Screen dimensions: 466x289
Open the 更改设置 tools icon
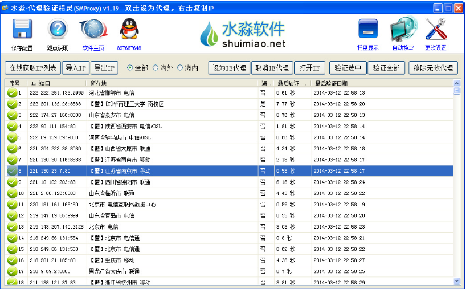click(436, 29)
